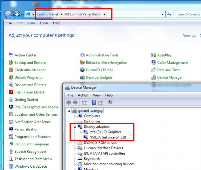The height and width of the screenshot is (170, 201).
Task: Expand the Keyboards node
Action: tap(75, 159)
